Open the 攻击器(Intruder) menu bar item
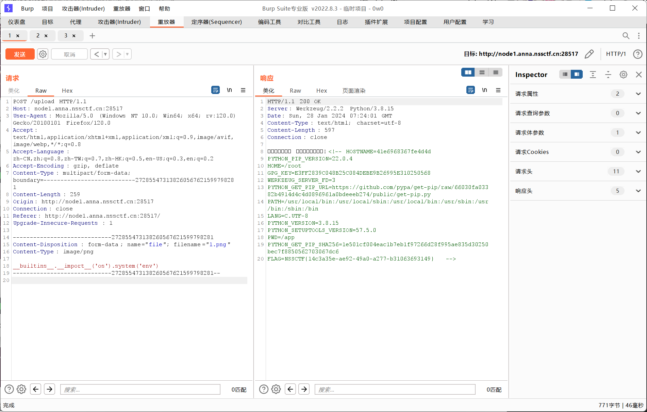 pos(83,9)
